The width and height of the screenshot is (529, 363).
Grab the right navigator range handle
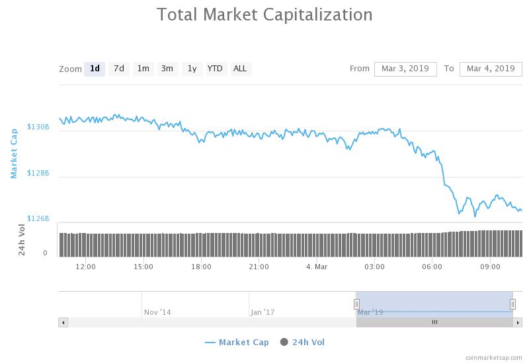click(x=513, y=304)
